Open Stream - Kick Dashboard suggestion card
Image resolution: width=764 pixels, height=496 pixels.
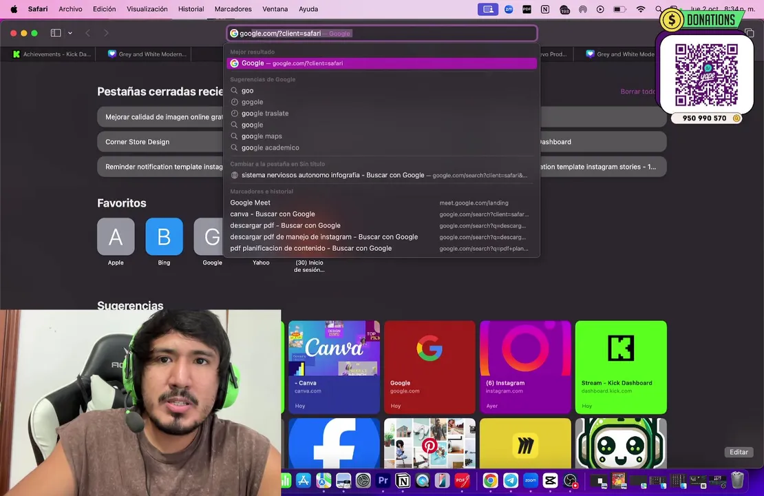[621, 366]
